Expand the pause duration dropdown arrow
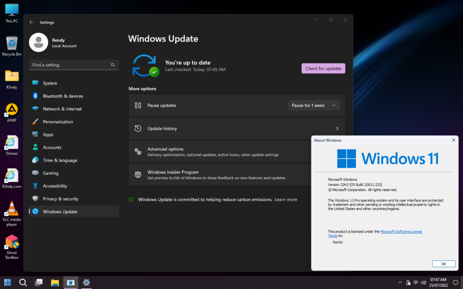463x289 pixels. [334, 105]
